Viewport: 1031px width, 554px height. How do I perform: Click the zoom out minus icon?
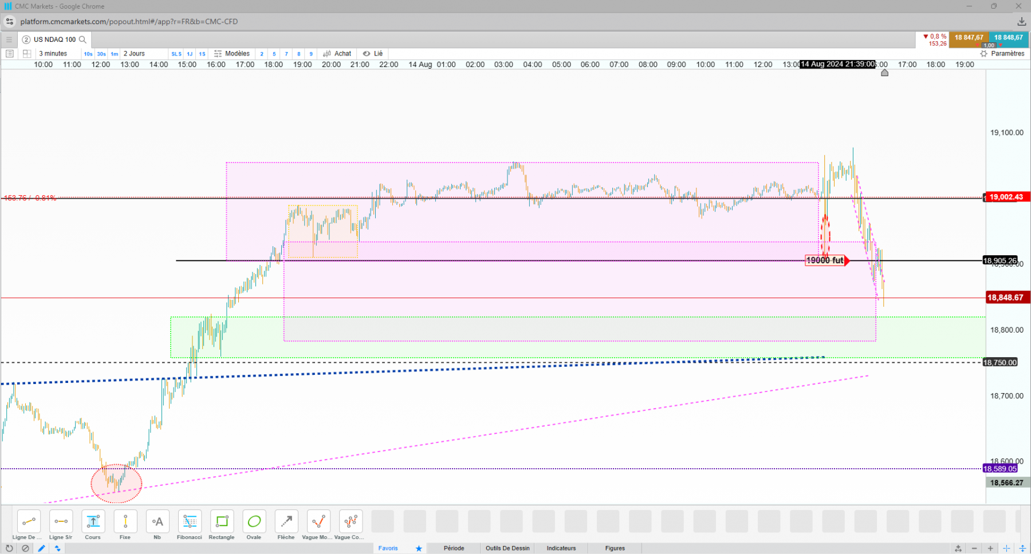[974, 548]
